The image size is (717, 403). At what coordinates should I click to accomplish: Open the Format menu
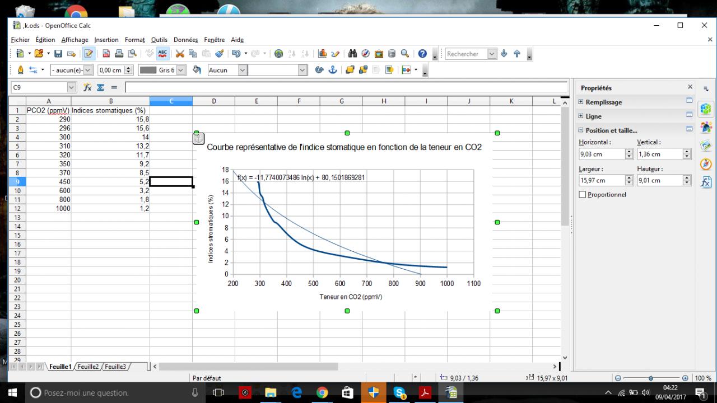[135, 40]
